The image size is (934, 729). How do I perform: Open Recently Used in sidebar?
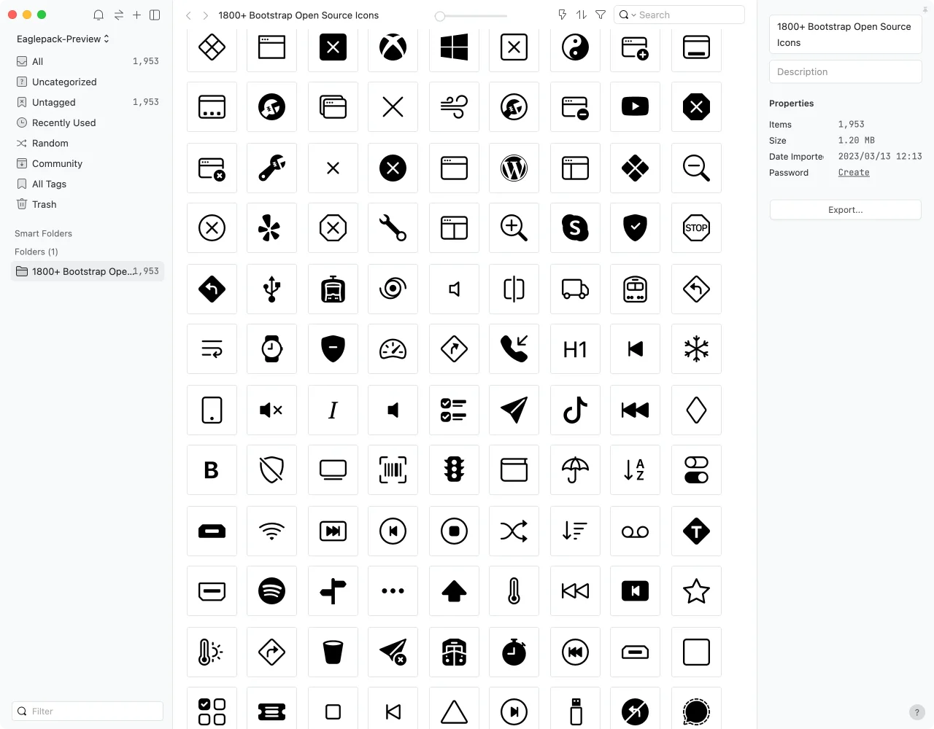[63, 122]
